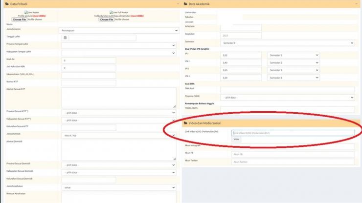Click the Dua IP dan IPK terakhir heading
The height and width of the screenshot is (203, 362).
pyautogui.click(x=197, y=49)
